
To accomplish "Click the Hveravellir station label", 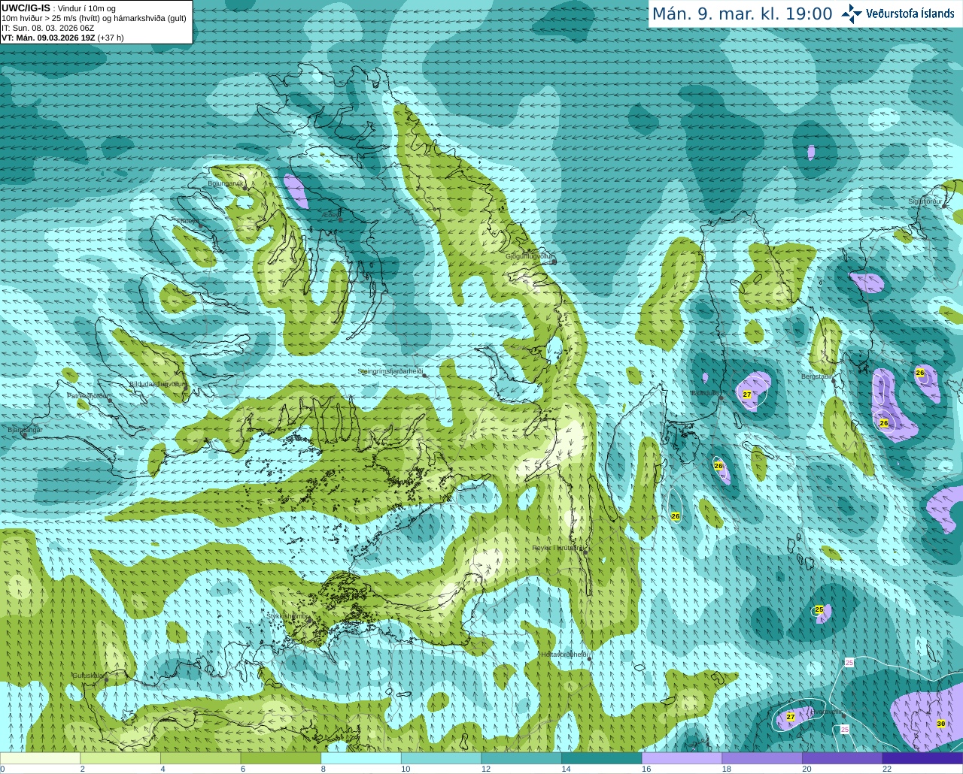I will (x=827, y=711).
